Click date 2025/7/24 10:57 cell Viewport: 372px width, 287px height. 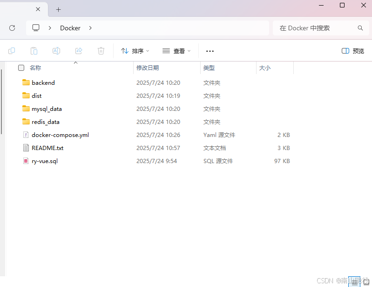click(x=158, y=148)
